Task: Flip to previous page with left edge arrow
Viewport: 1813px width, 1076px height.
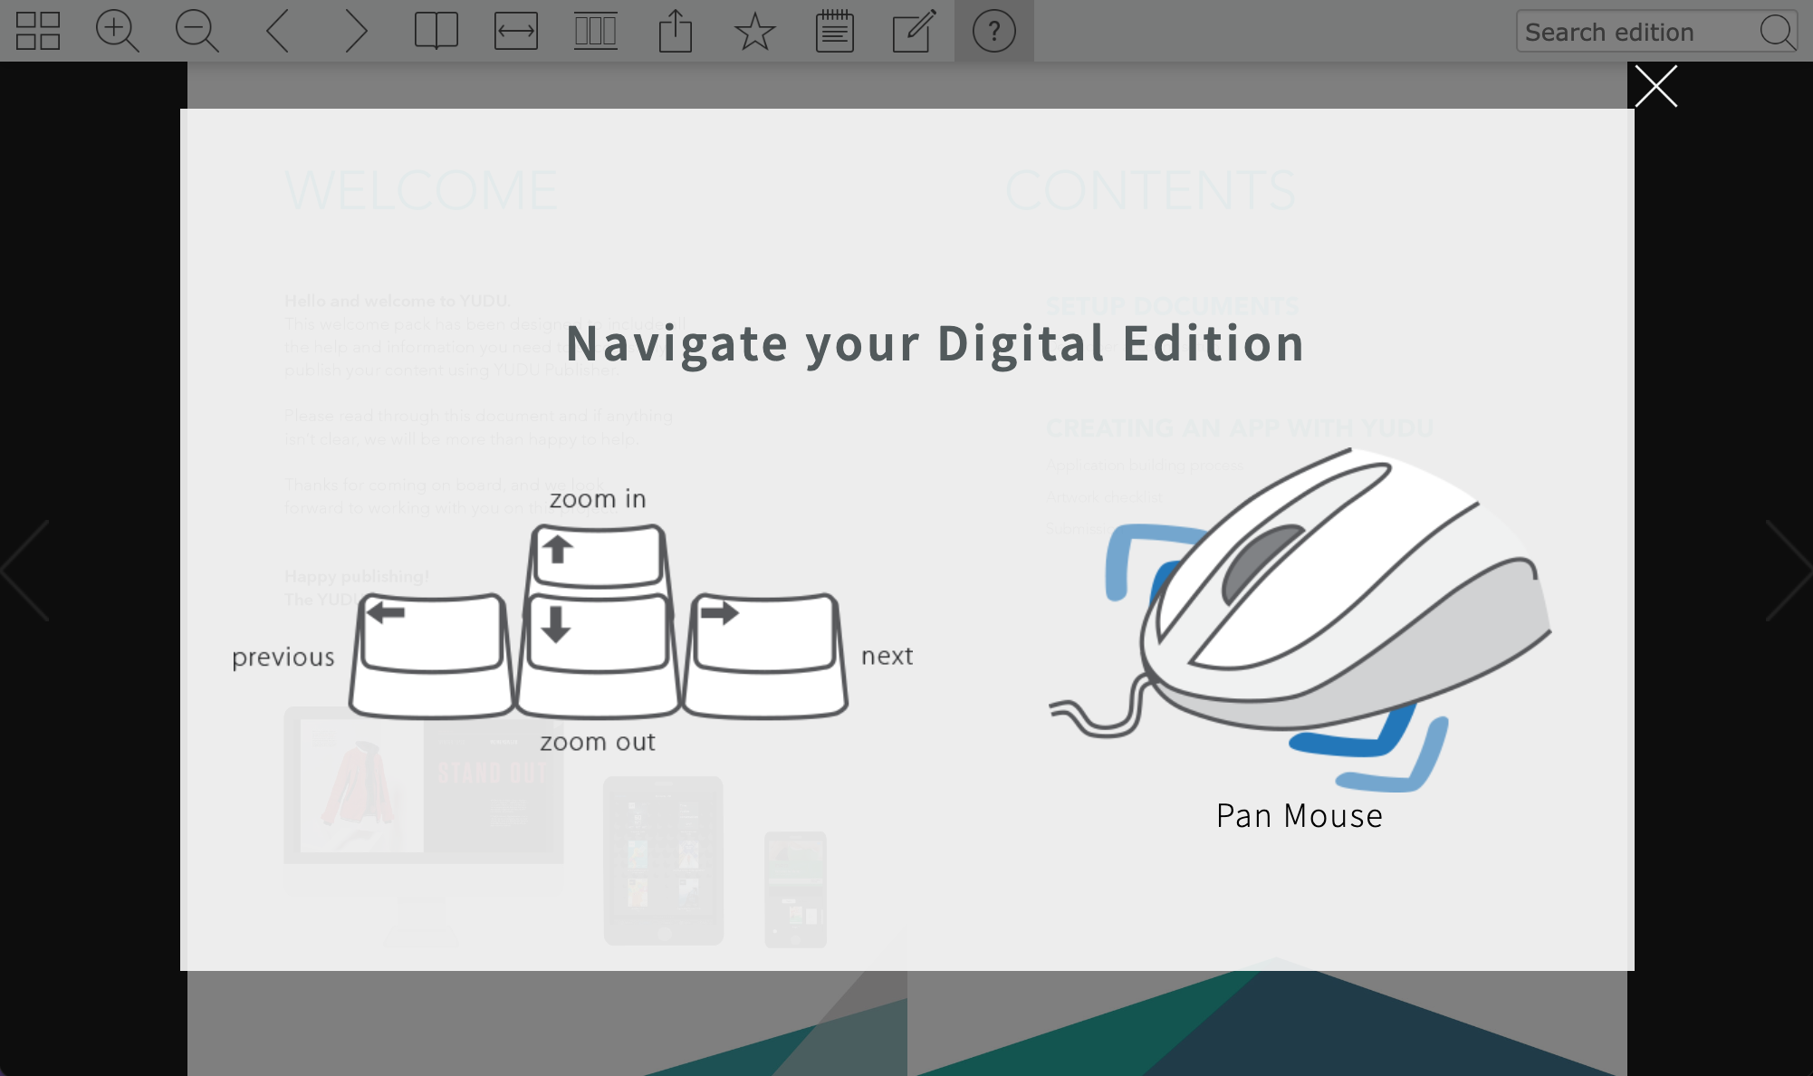Action: click(25, 571)
